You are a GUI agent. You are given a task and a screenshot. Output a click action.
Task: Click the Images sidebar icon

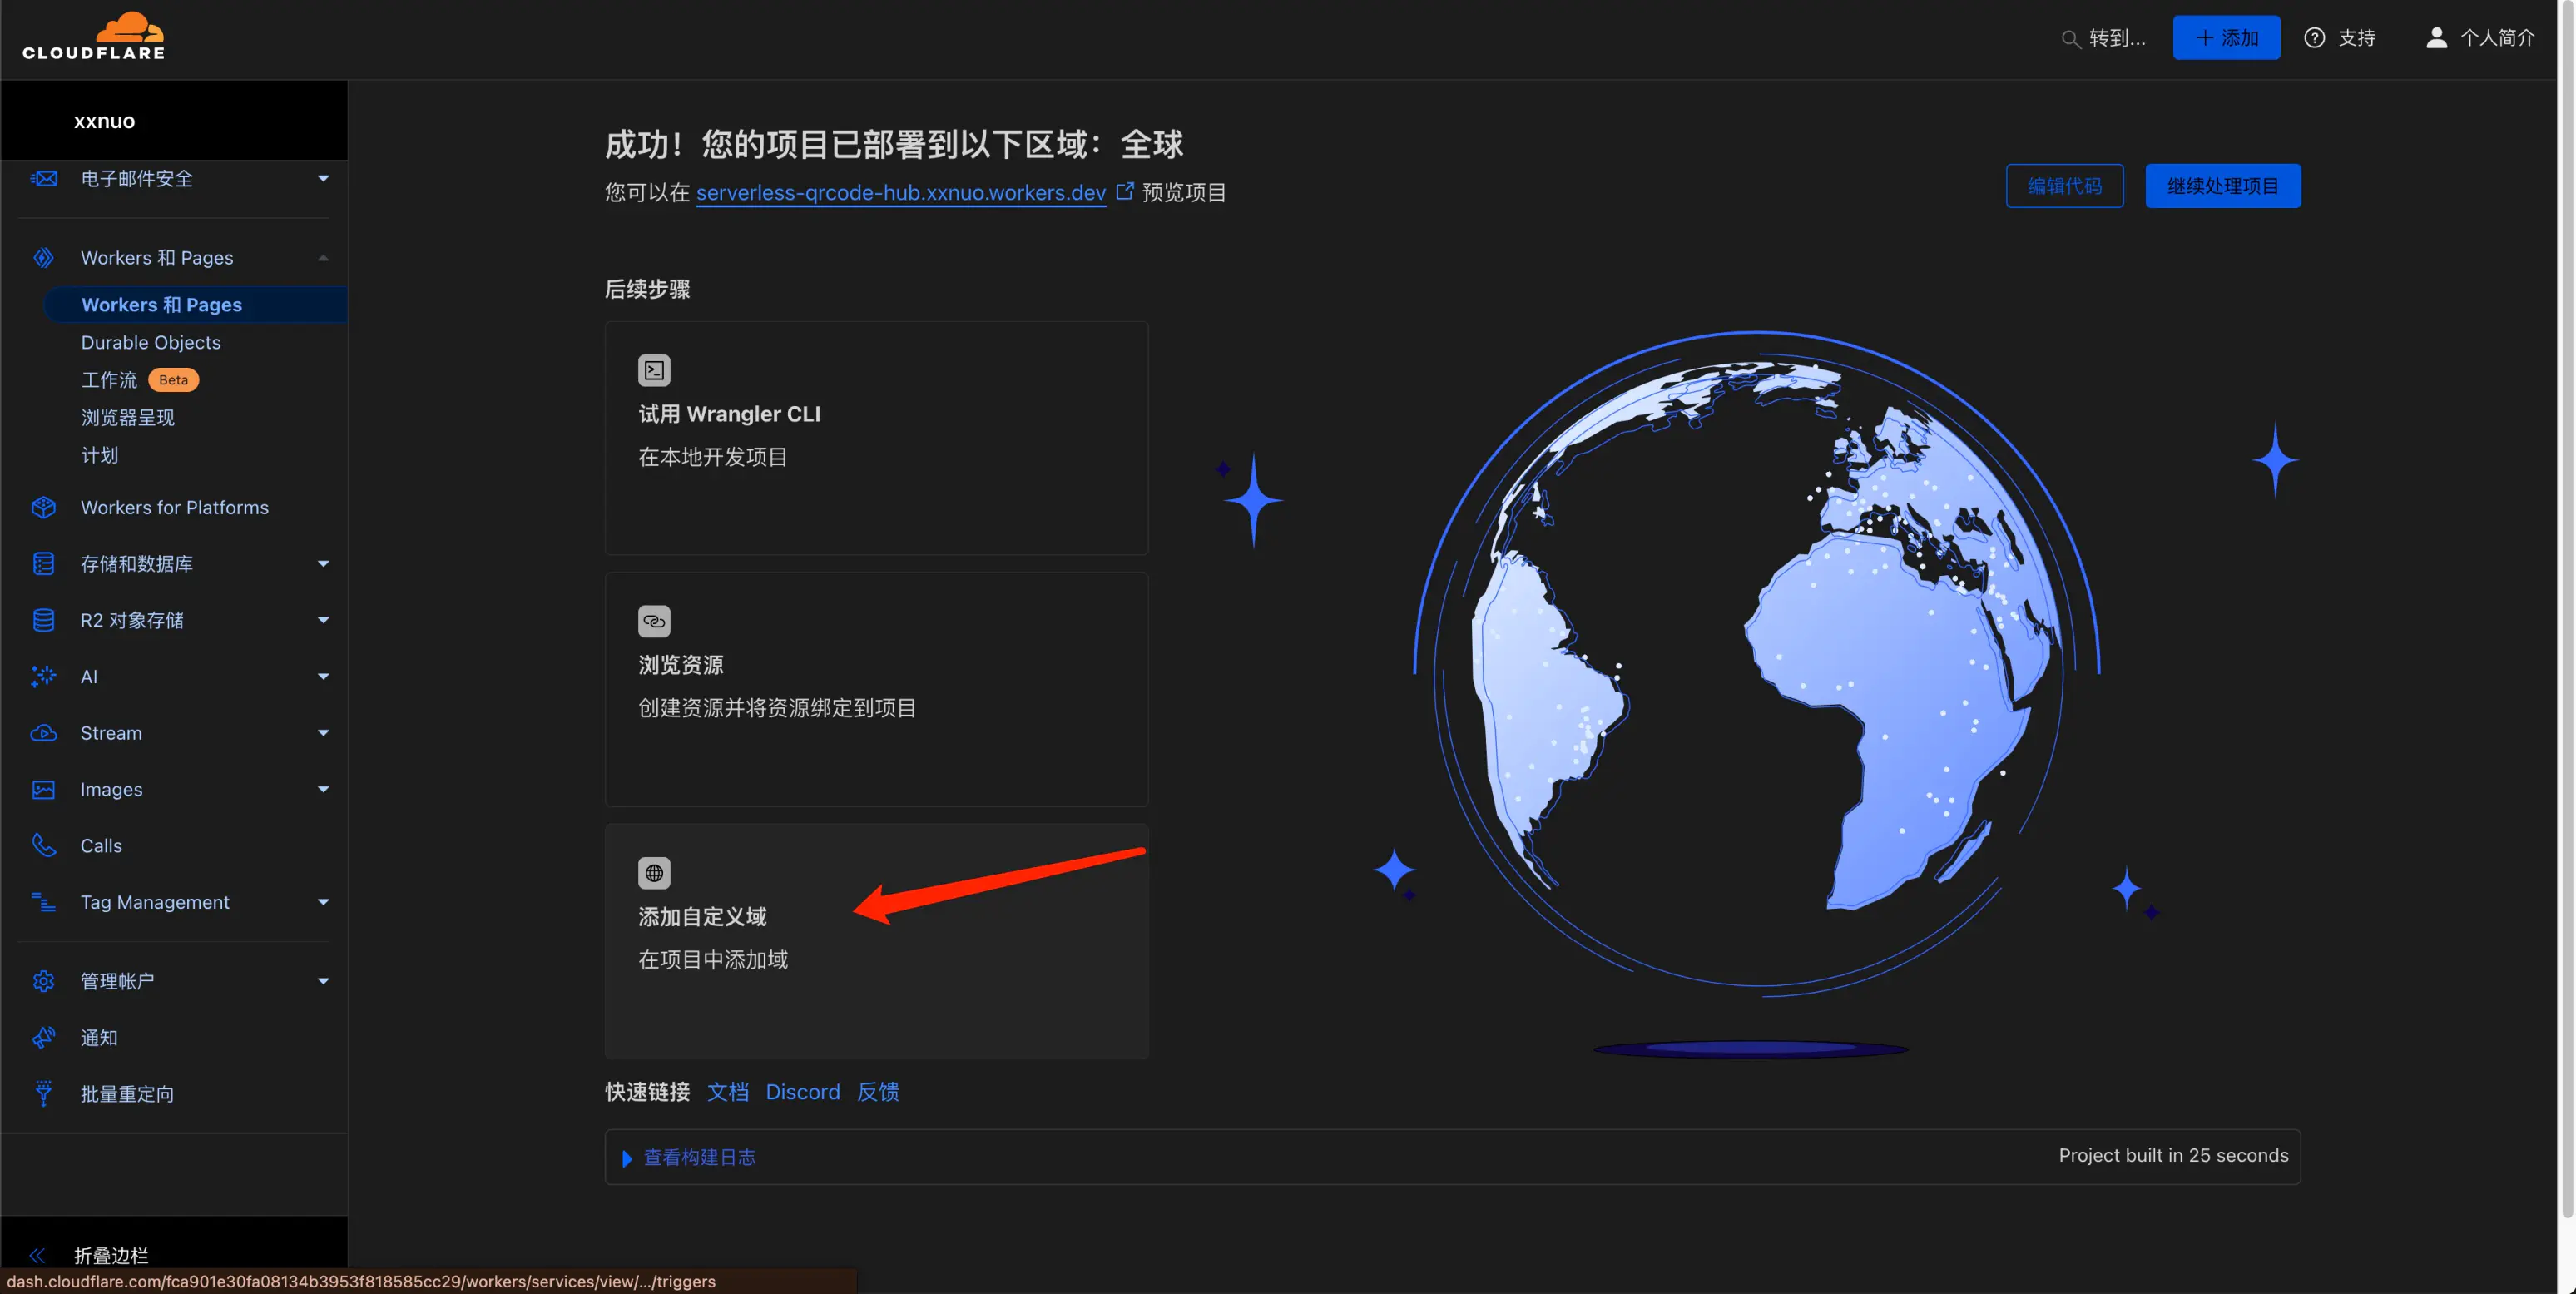44,789
